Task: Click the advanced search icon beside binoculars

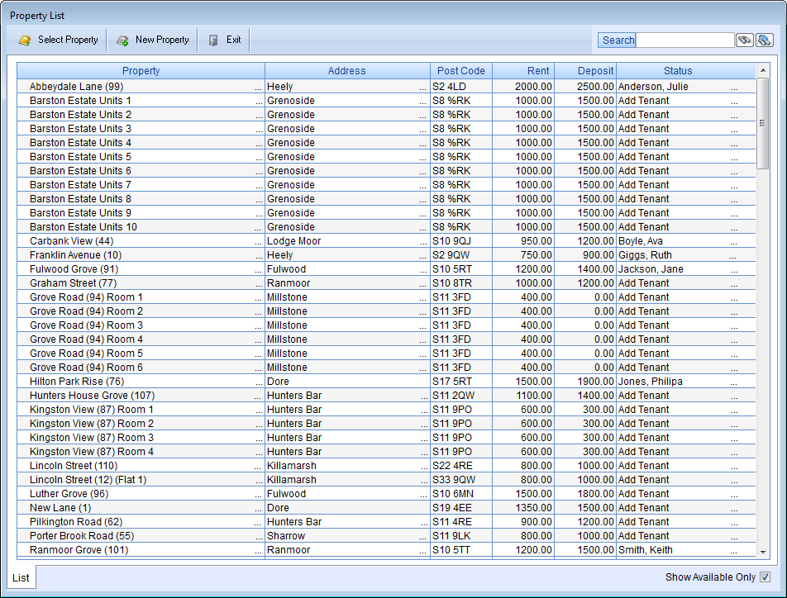Action: [x=764, y=40]
